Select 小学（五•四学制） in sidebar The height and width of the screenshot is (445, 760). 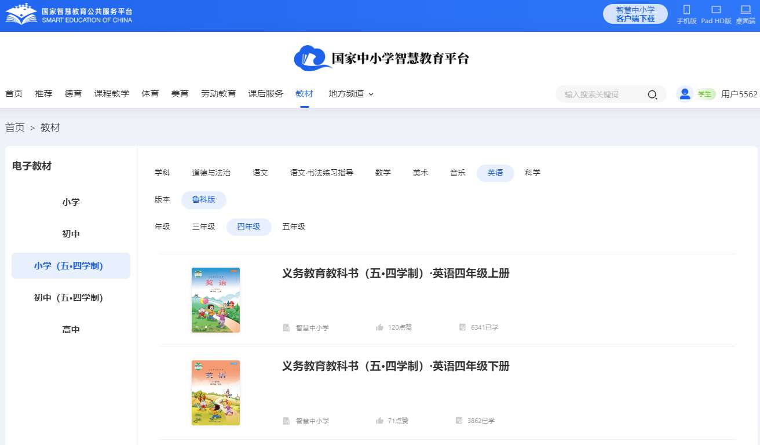pyautogui.click(x=71, y=266)
